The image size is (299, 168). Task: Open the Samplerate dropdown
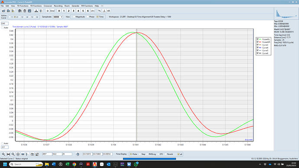click(58, 17)
